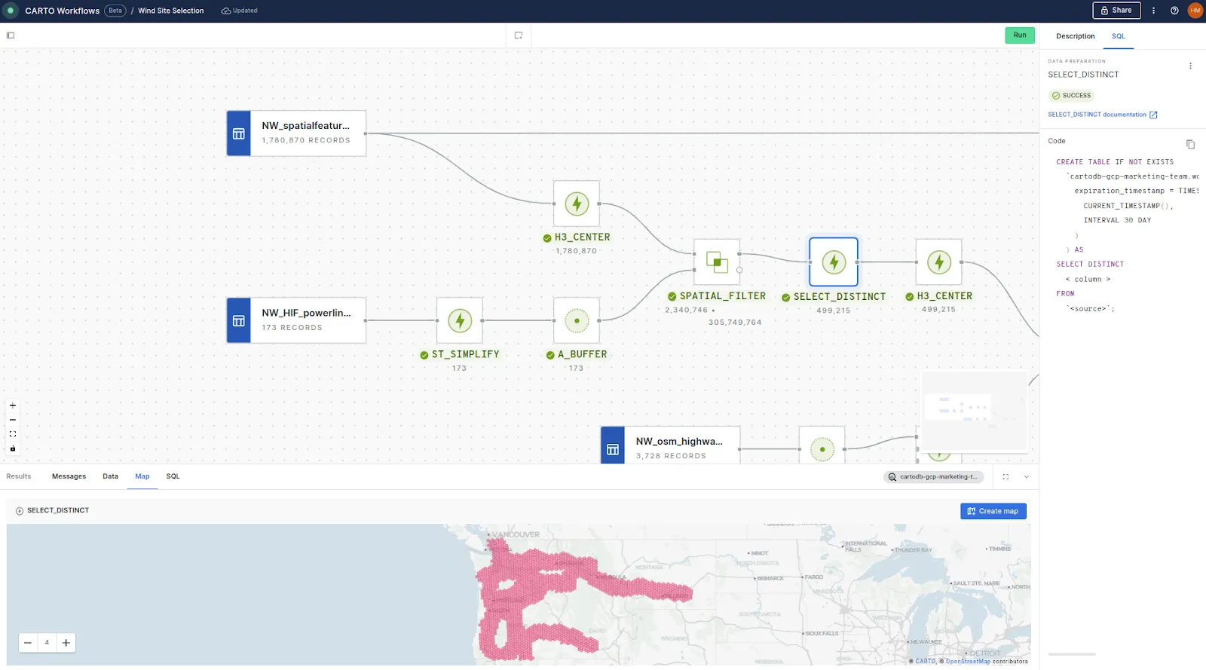1206x670 pixels.
Task: Switch to the Data results tab
Action: [x=110, y=476]
